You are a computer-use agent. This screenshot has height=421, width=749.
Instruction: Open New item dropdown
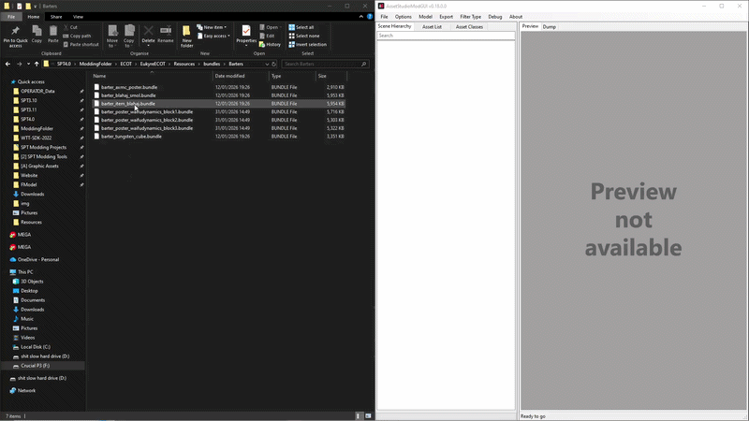pyautogui.click(x=212, y=27)
